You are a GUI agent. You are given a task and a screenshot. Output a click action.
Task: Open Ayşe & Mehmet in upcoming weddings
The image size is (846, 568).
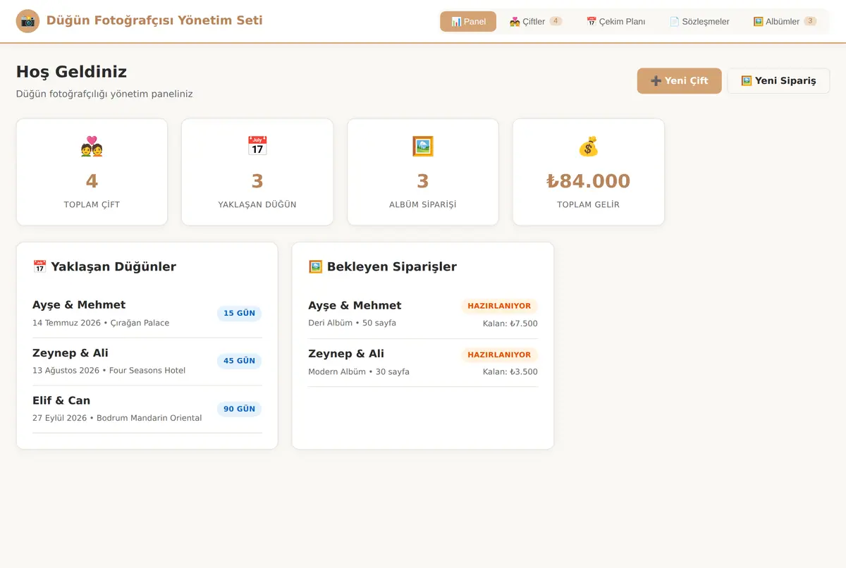click(147, 314)
